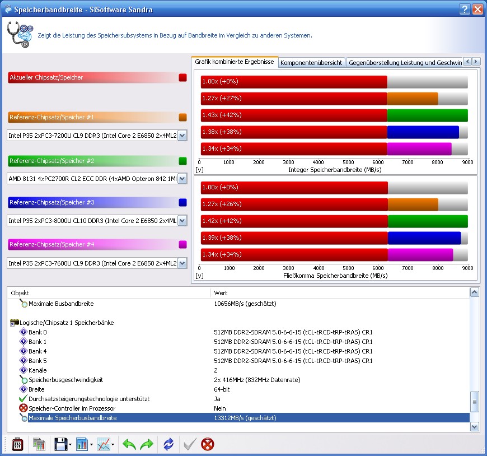This screenshot has height=456, width=487.
Task: Select the 64-bit Breite value
Action: point(222,389)
